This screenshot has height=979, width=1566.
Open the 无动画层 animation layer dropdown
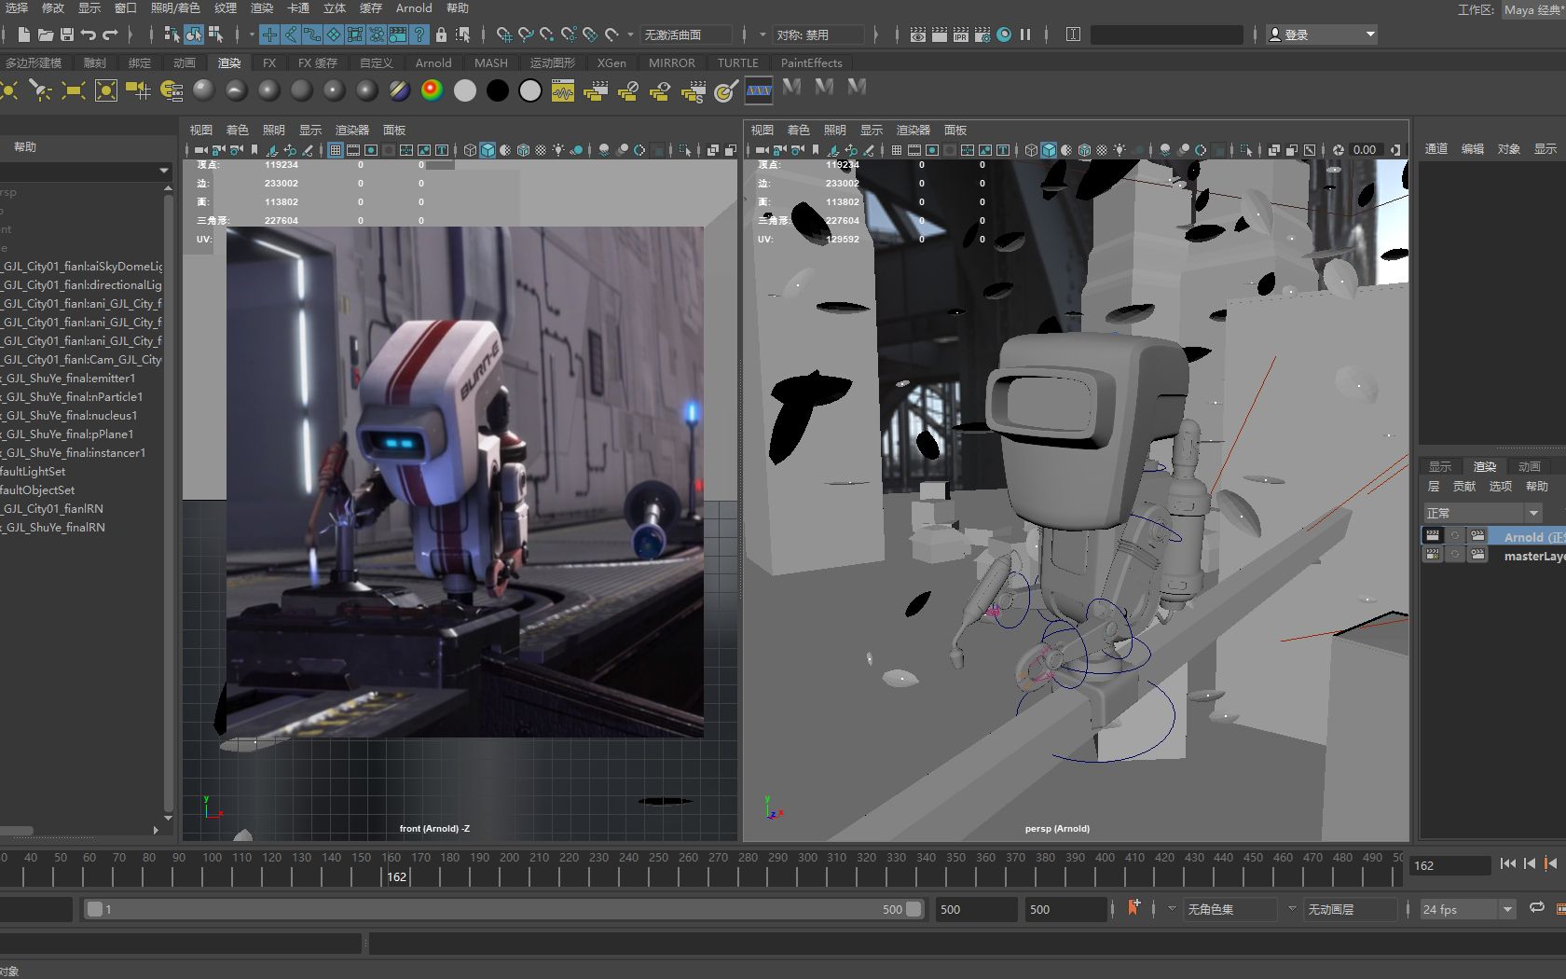click(1350, 909)
